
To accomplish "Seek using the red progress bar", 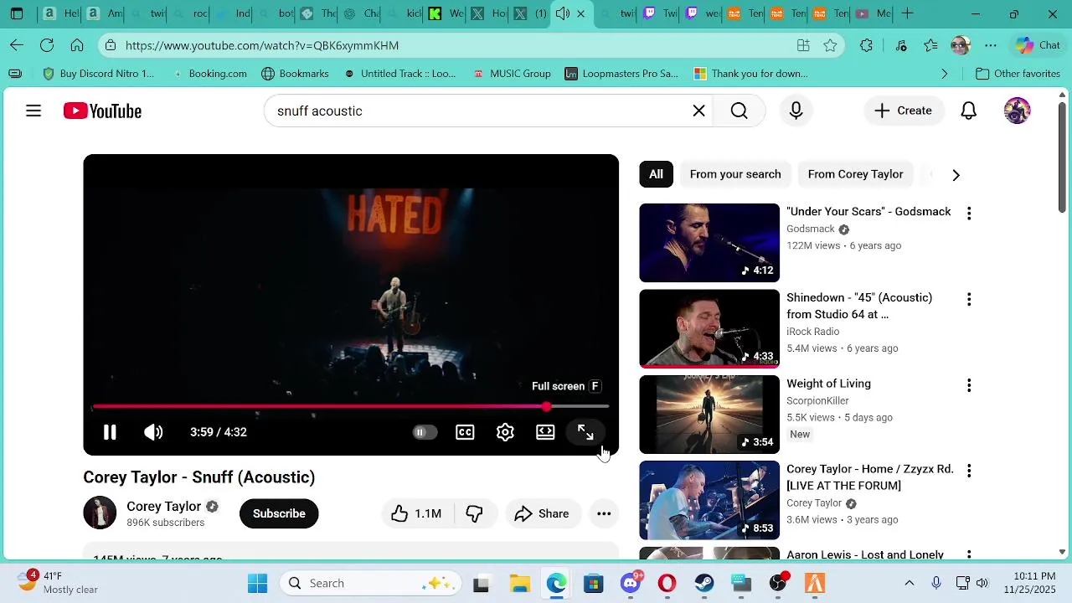I will [351, 407].
